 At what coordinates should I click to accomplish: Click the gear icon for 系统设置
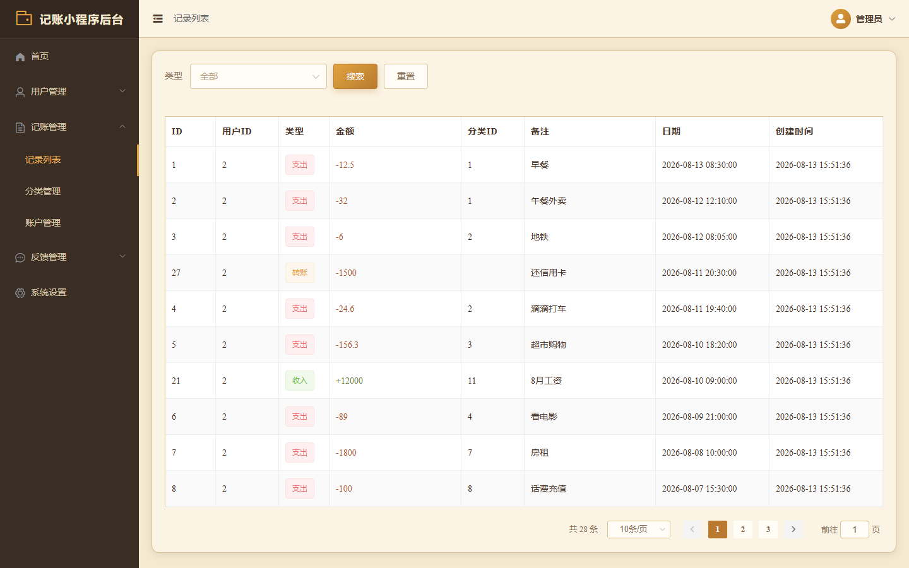pos(20,293)
